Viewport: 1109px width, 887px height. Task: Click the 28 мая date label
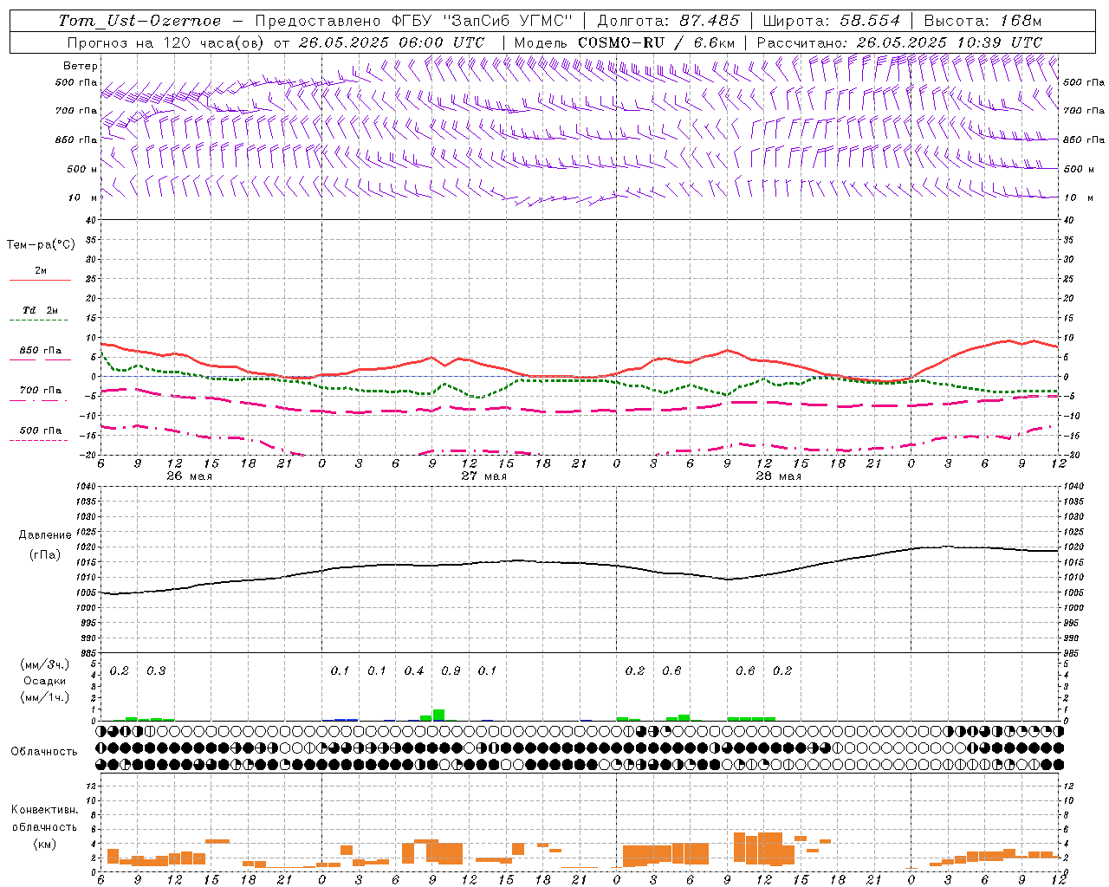click(778, 476)
